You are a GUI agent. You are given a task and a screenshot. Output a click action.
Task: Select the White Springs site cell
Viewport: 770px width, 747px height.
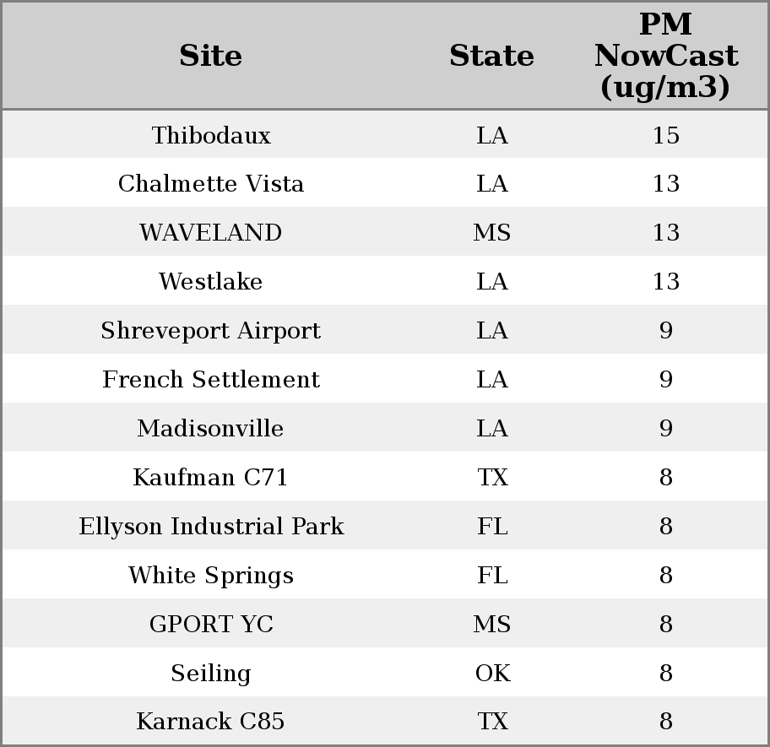click(x=211, y=576)
